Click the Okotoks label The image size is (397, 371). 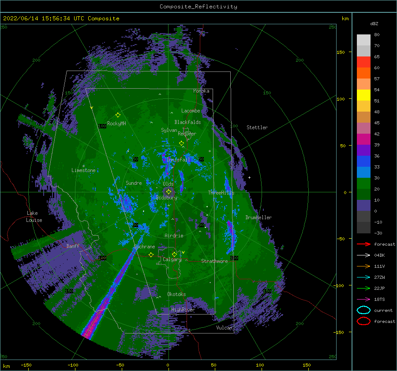pyautogui.click(x=176, y=294)
